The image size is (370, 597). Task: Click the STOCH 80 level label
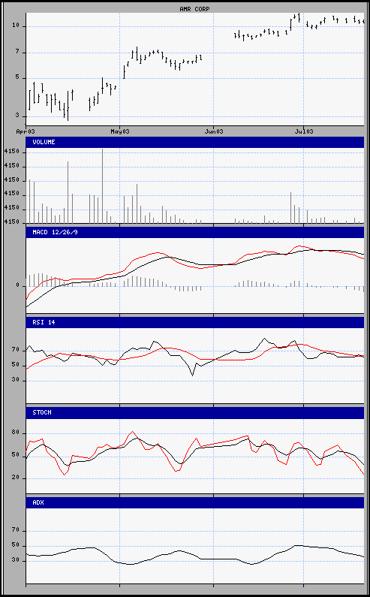point(16,433)
